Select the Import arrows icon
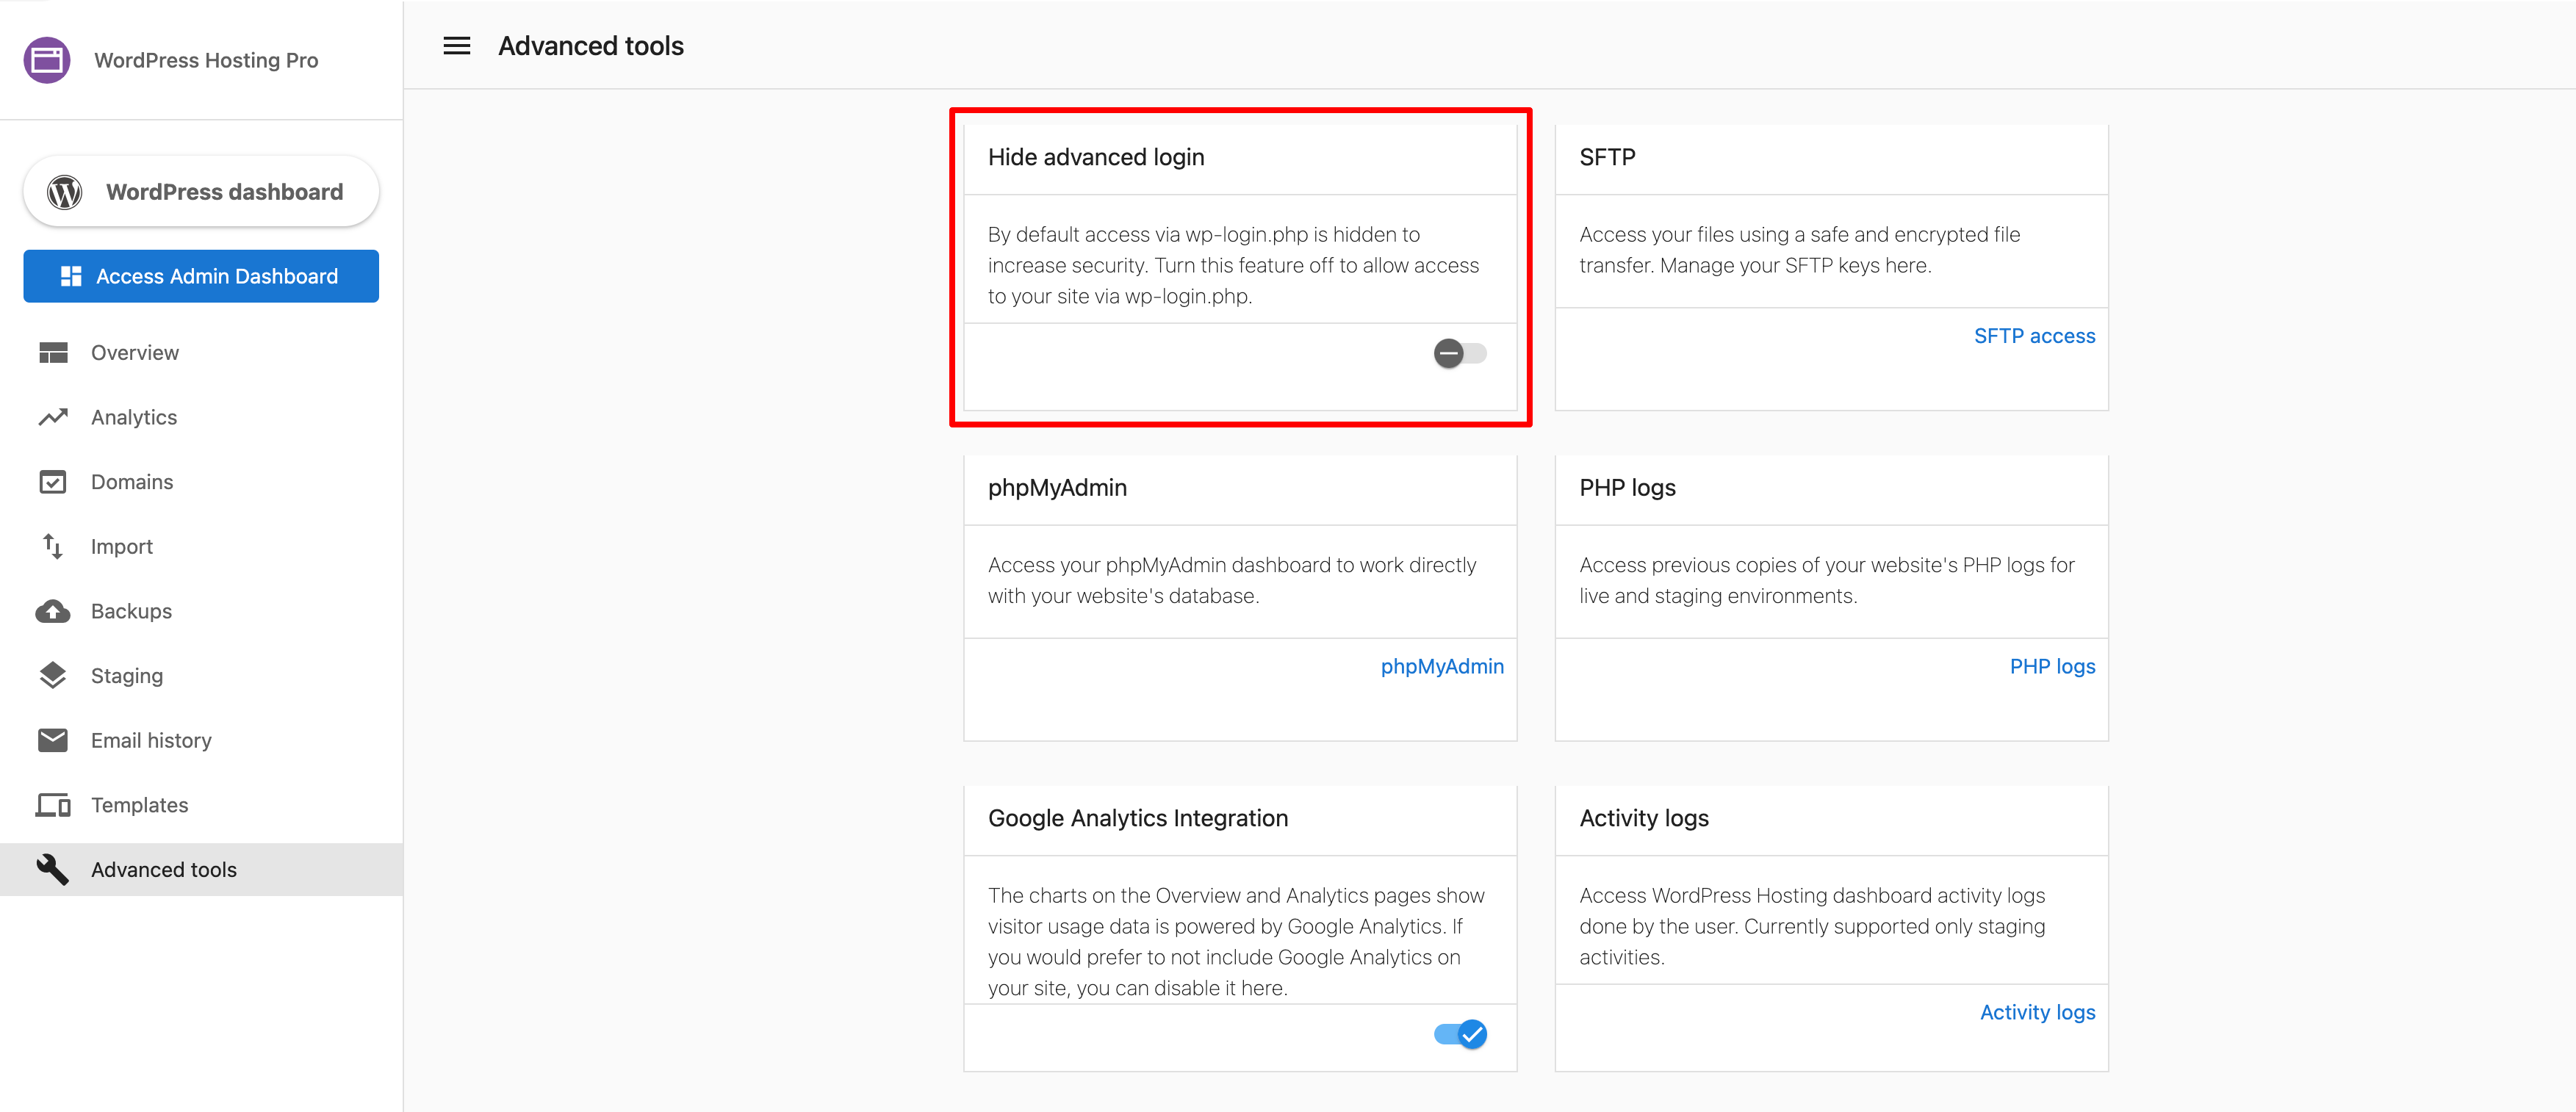Viewport: 2576px width, 1112px height. [53, 546]
